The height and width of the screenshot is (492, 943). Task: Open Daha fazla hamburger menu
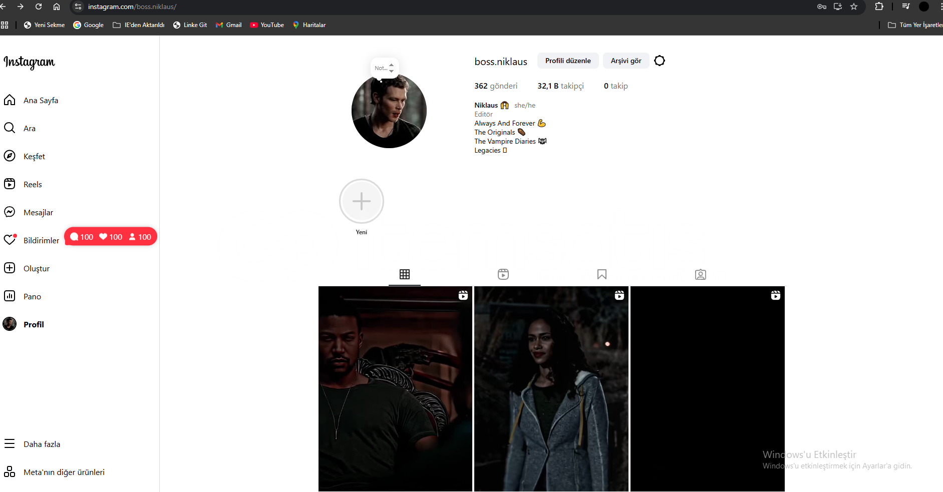point(10,444)
